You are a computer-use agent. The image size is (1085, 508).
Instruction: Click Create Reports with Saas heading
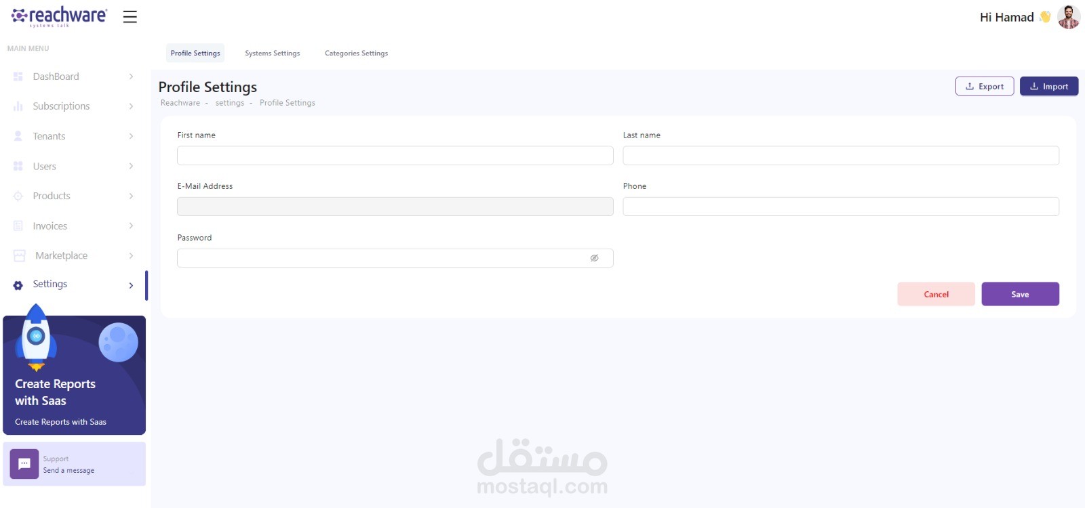[x=56, y=392]
